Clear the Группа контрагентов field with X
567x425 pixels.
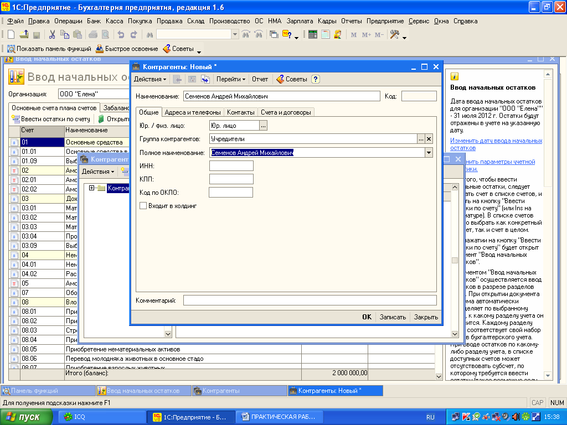pyautogui.click(x=429, y=139)
